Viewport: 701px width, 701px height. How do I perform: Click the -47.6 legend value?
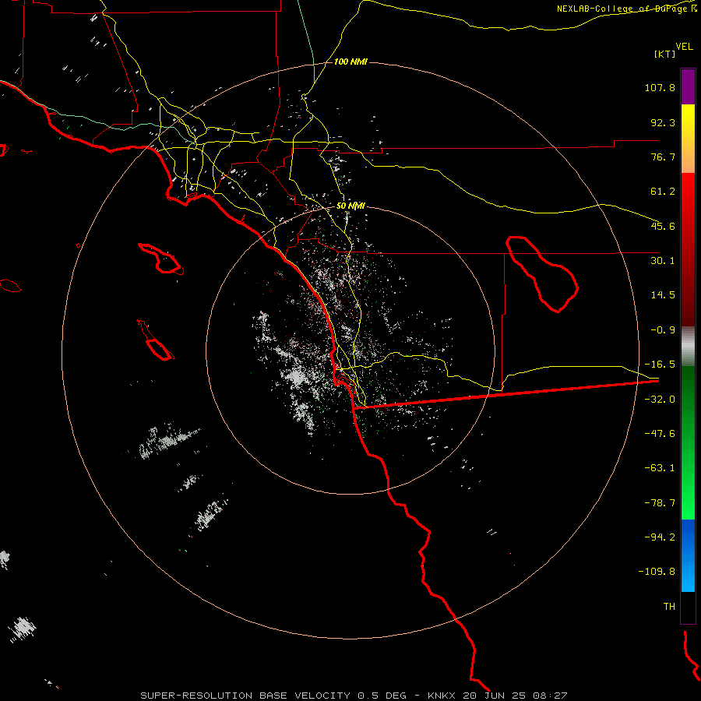(660, 434)
